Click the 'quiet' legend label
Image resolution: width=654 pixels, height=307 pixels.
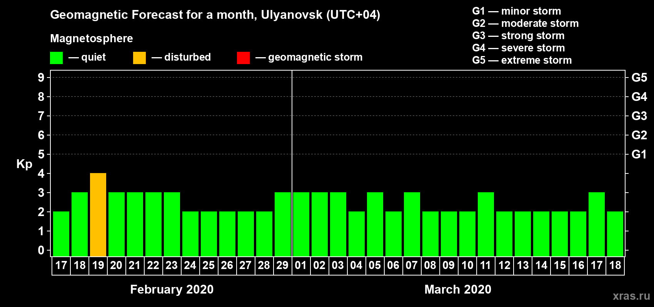coord(93,57)
